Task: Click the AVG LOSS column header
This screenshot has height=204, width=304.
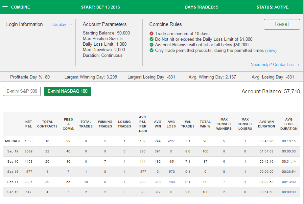Action: 171,124
